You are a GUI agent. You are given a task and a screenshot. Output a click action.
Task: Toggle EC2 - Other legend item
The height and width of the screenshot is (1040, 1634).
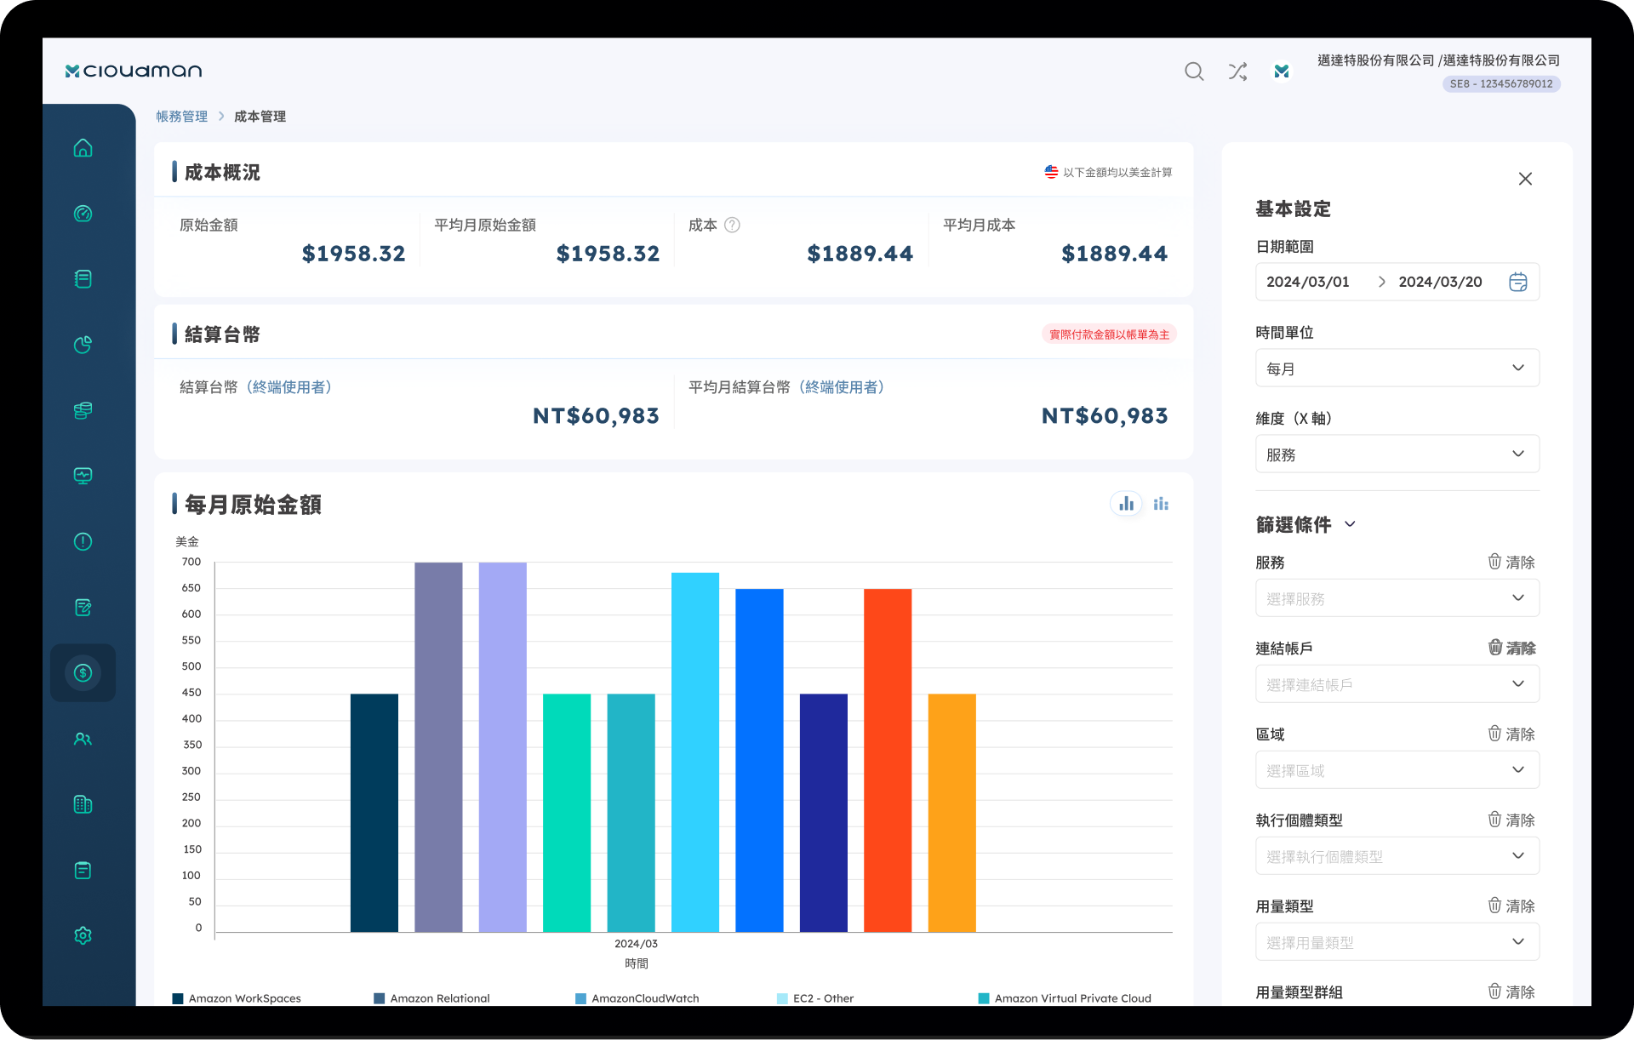815,998
